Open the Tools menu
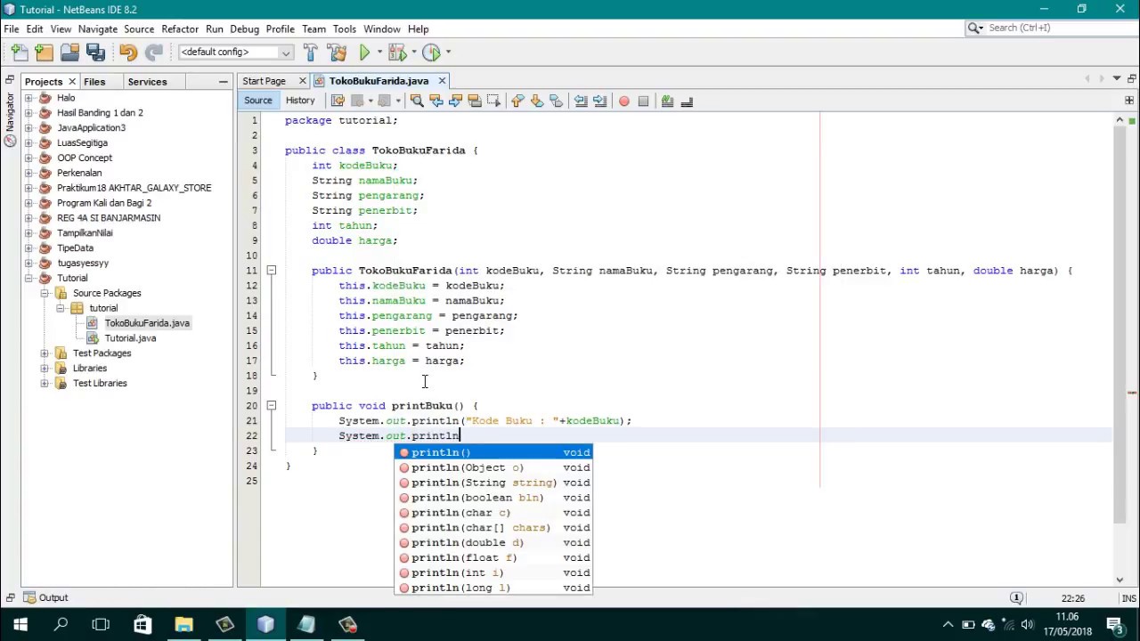 pos(344,29)
